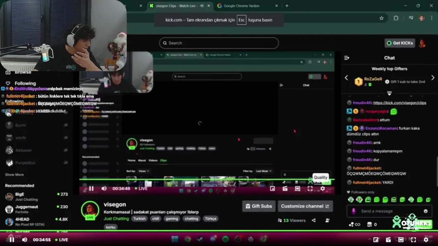Open visegon channel avatar

[90, 210]
